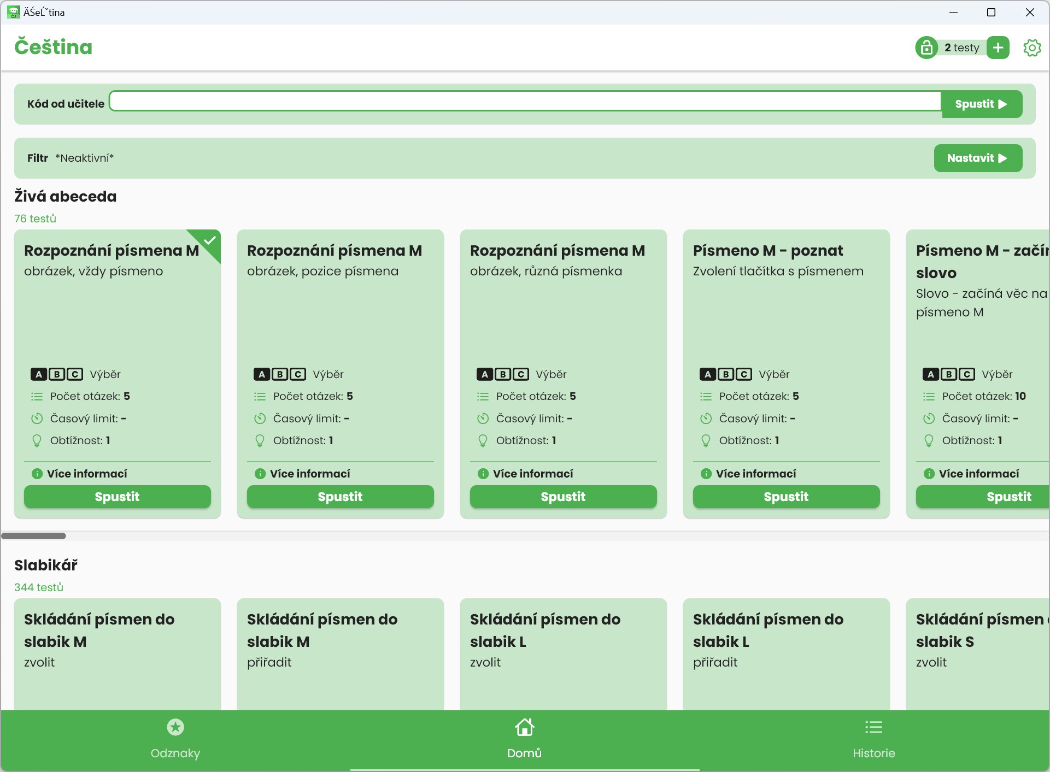Start the 'obrázek, pozice písmena' test with Spustit

click(340, 497)
